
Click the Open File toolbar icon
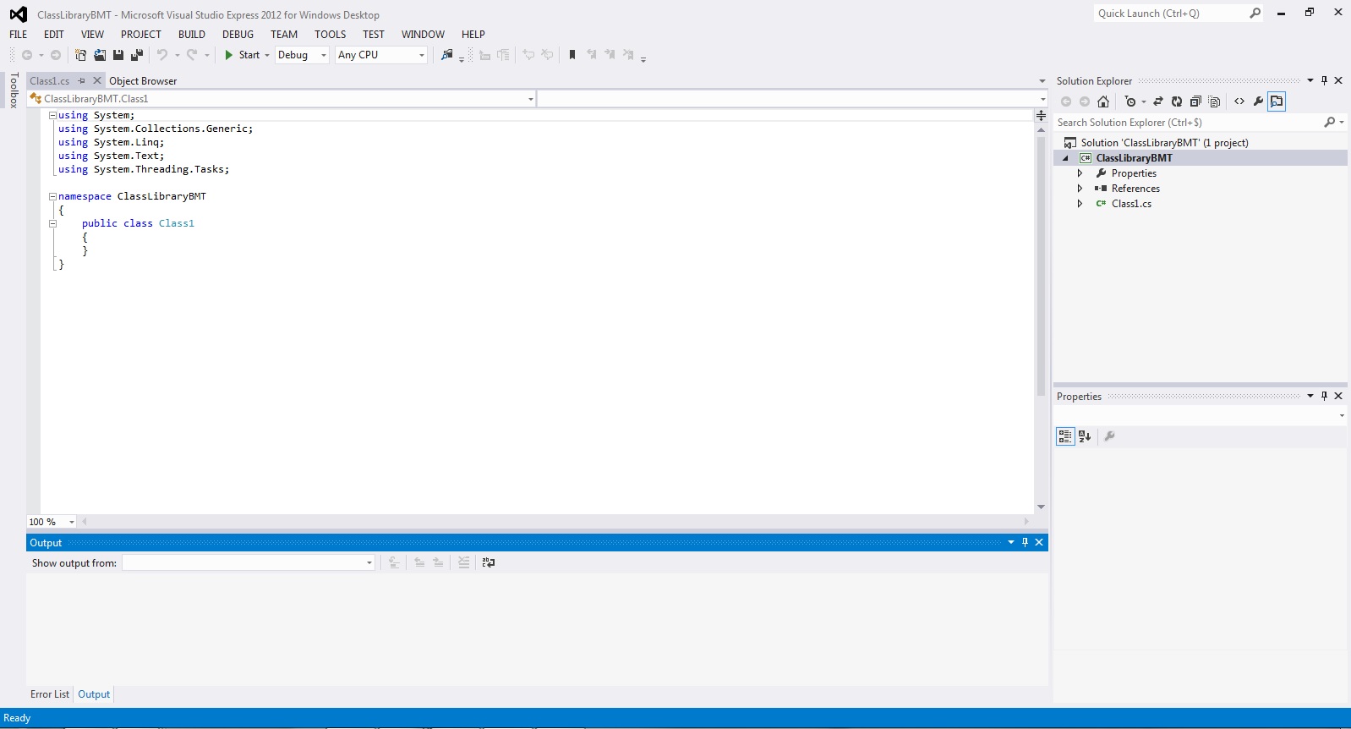(x=100, y=55)
